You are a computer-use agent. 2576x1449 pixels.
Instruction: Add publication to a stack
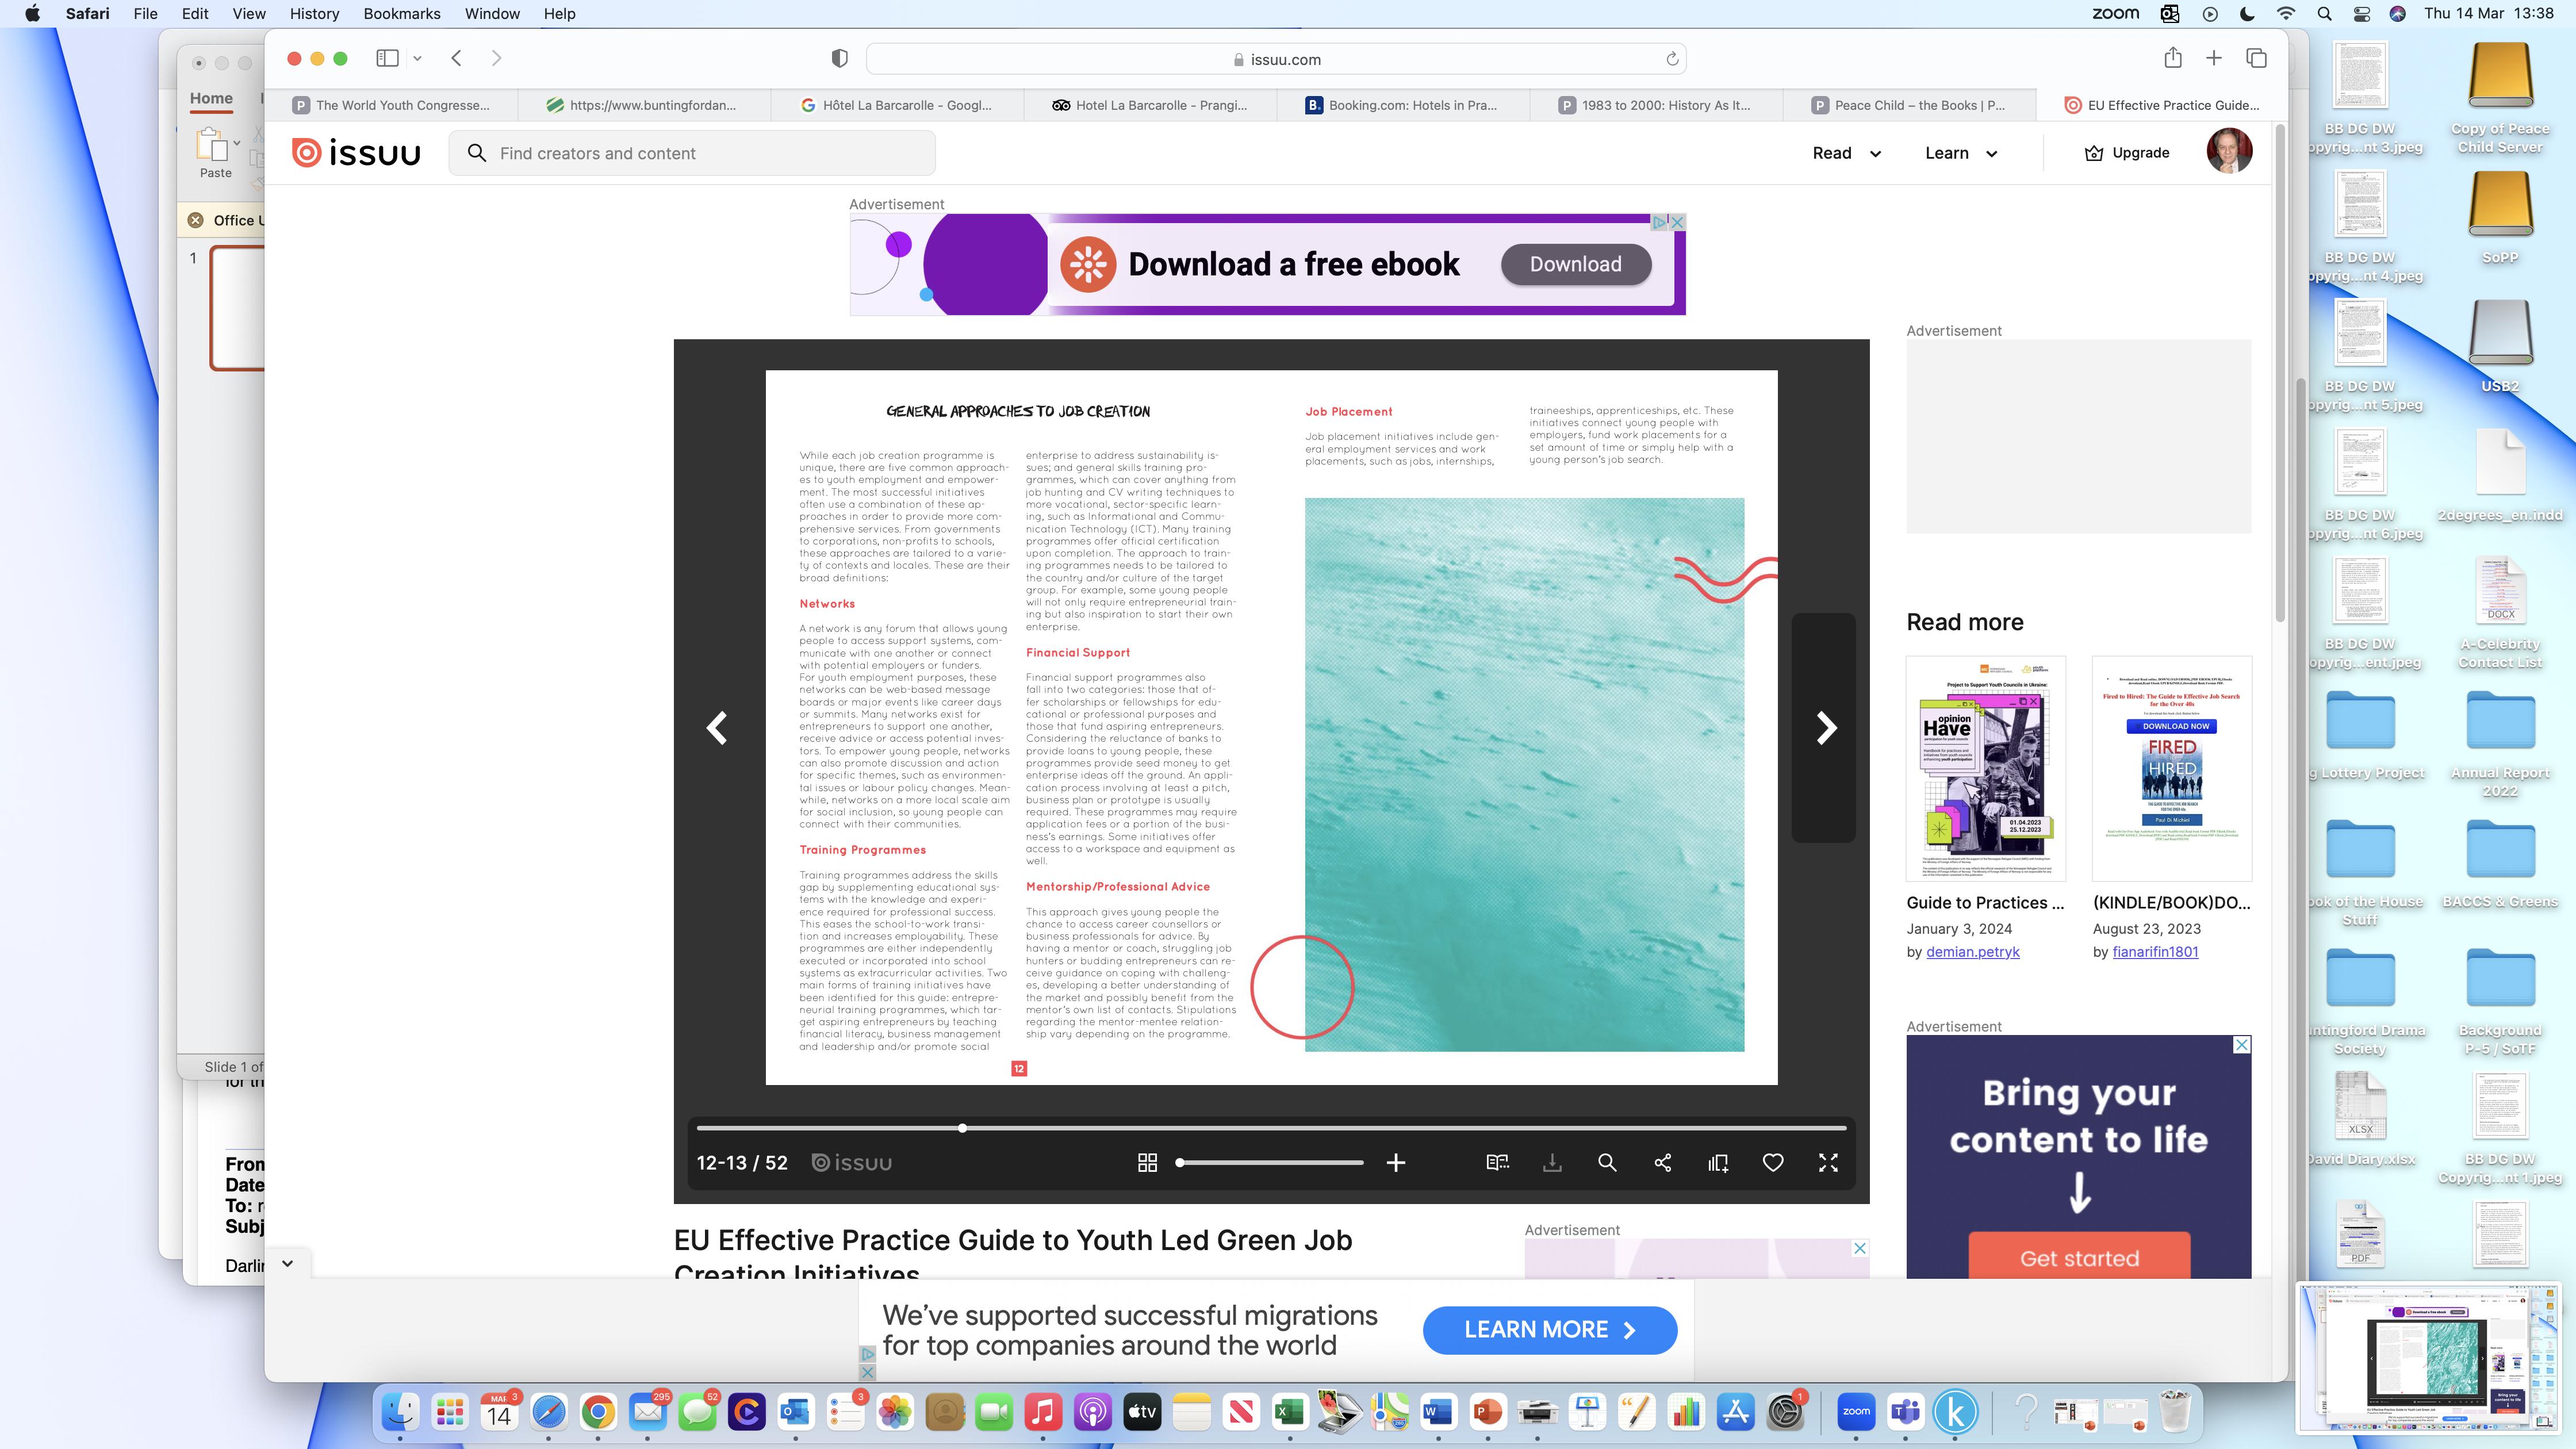(1718, 1162)
